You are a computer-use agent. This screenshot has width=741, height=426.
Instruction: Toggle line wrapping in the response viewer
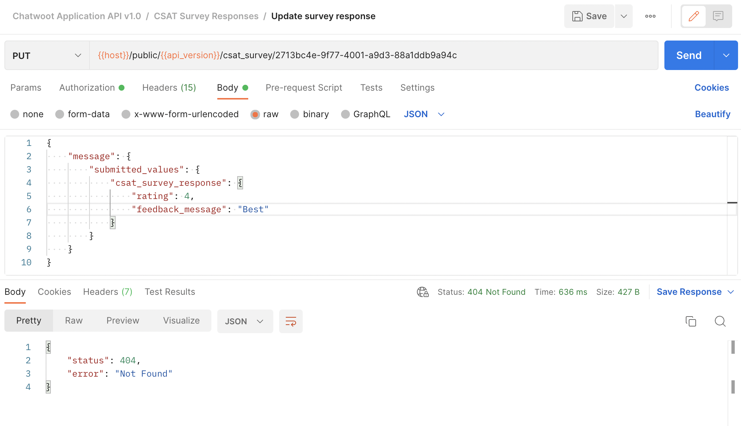[x=291, y=321]
